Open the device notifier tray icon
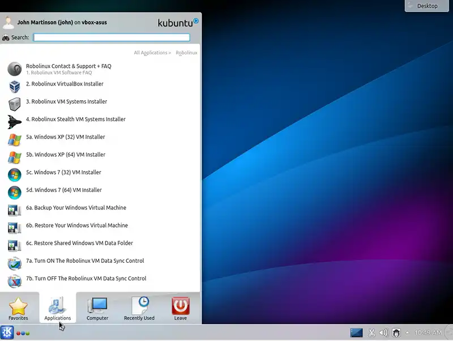 tap(396, 333)
